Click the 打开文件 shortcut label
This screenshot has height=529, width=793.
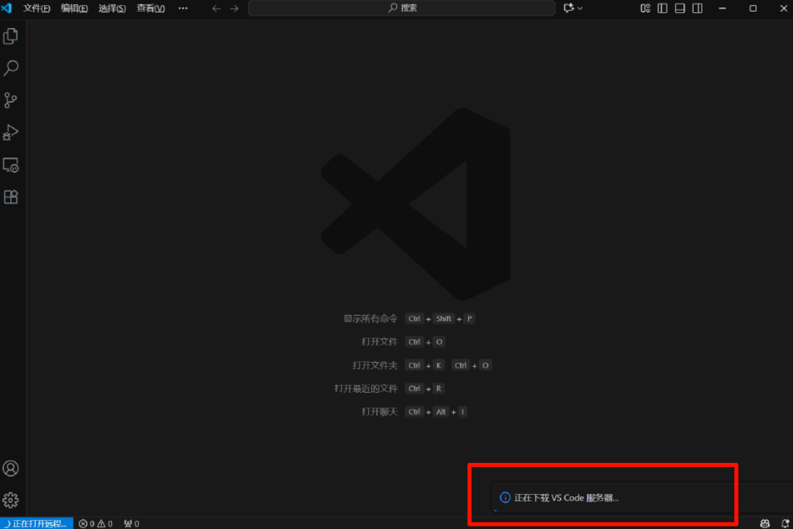point(380,342)
